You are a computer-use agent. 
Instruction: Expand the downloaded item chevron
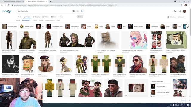44,100
